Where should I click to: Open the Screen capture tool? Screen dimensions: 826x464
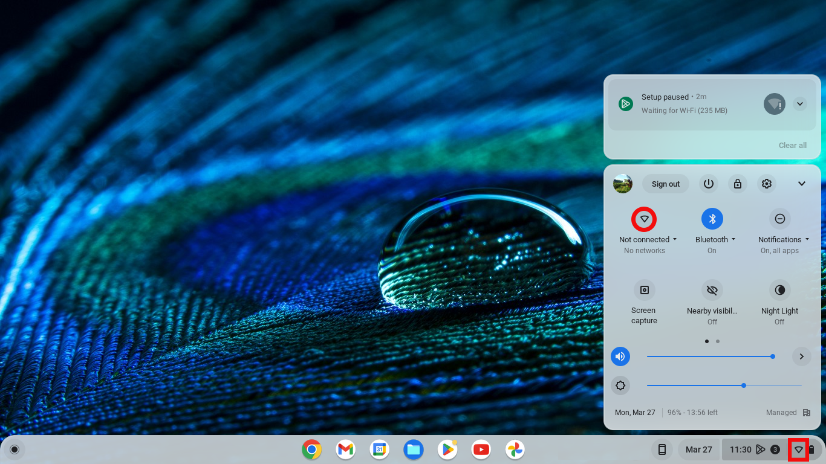click(x=644, y=290)
